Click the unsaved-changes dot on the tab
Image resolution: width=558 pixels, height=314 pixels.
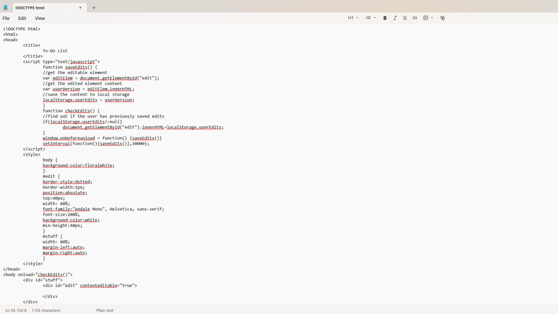80,7
